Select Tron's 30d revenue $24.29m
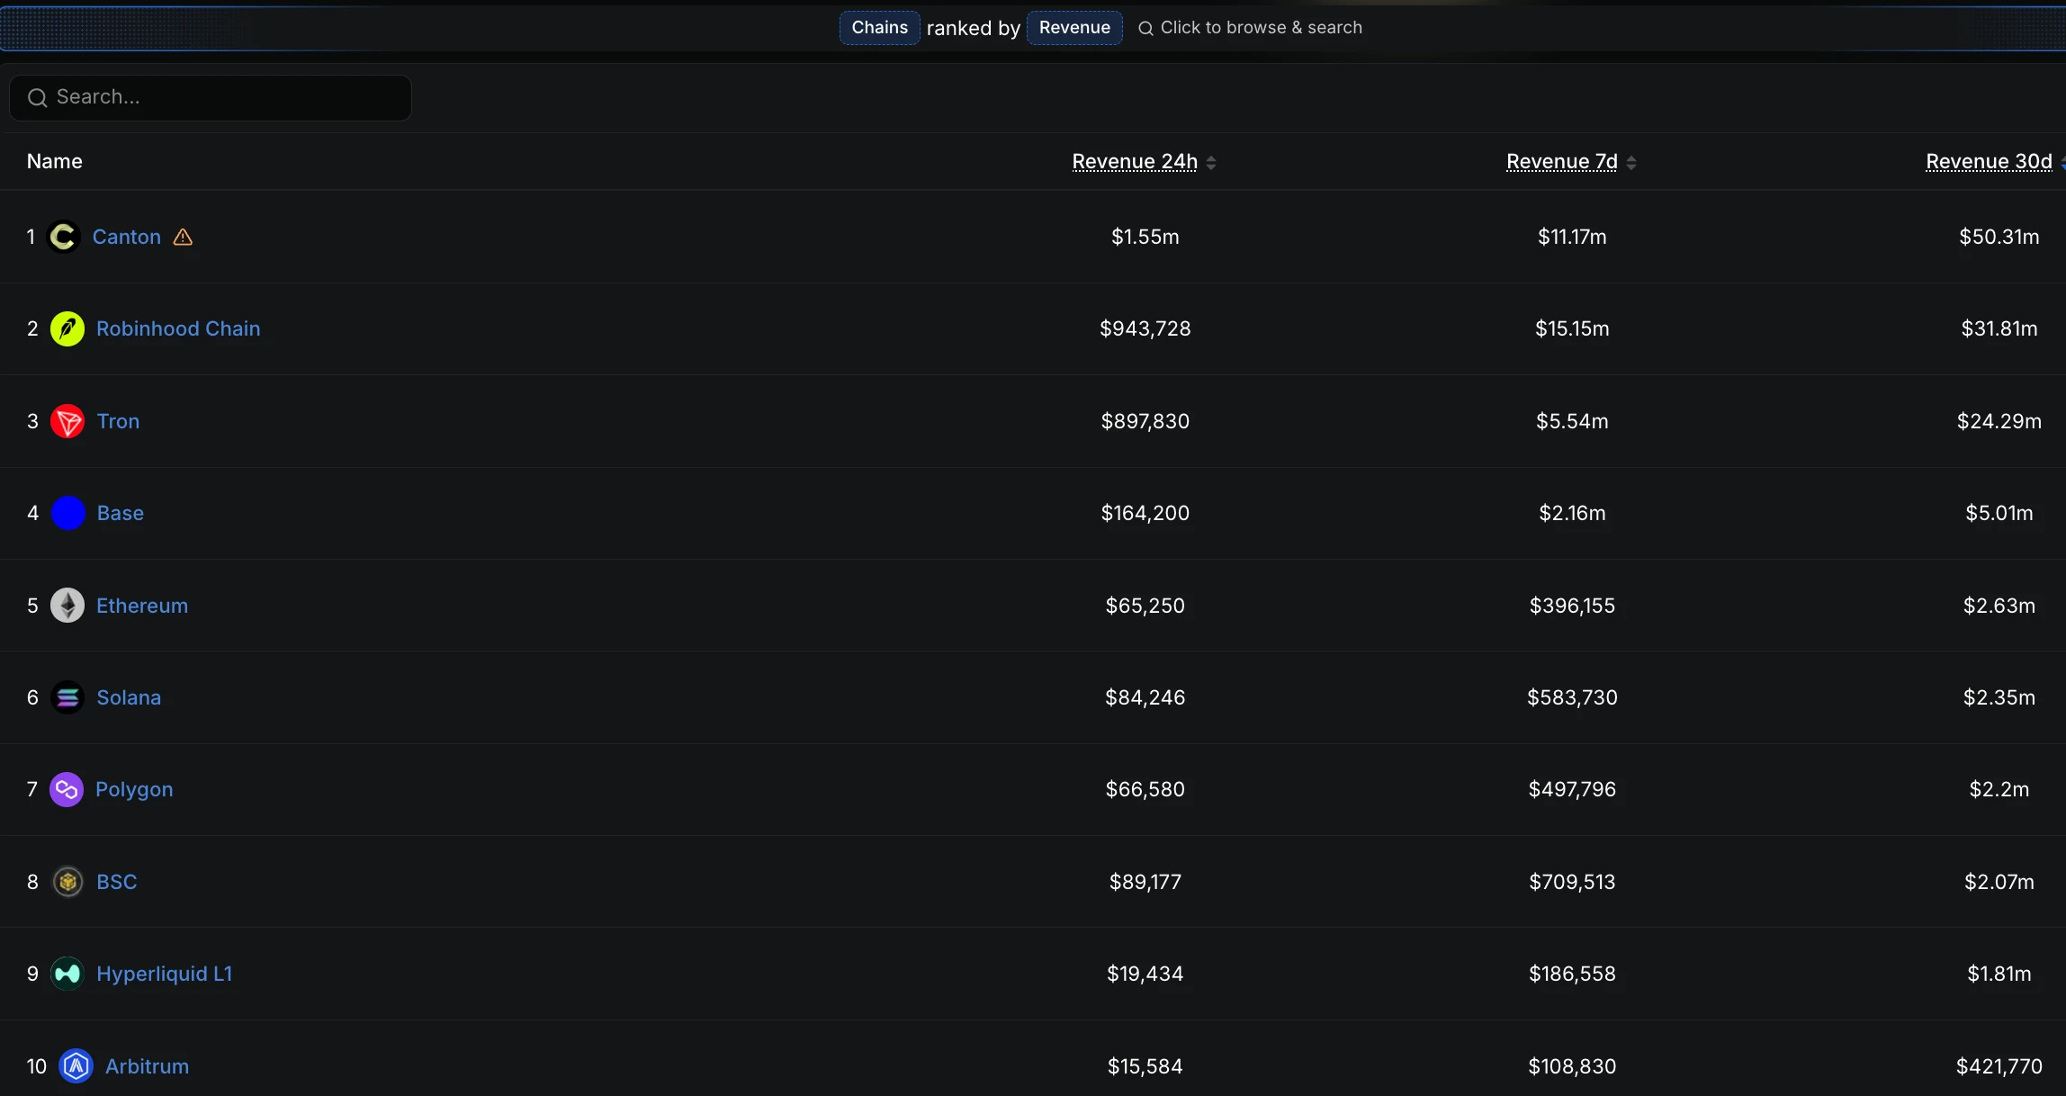This screenshot has width=2066, height=1096. point(1999,421)
